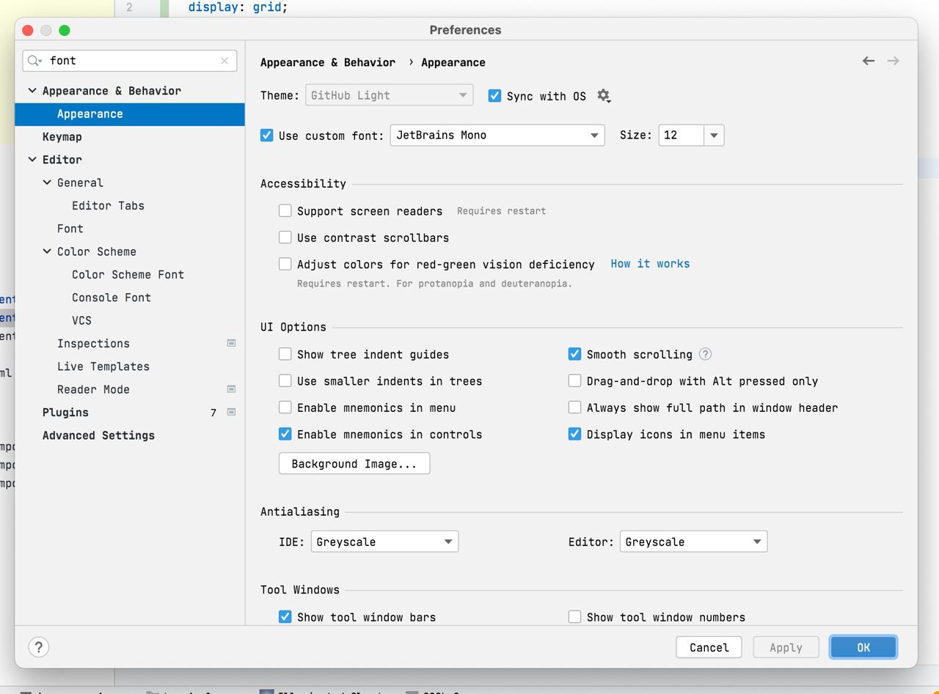Open Live Templates settings
The height and width of the screenshot is (694, 939).
coord(103,366)
